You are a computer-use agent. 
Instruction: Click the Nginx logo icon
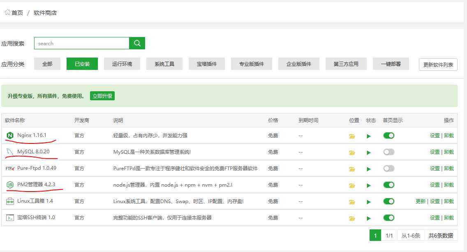10,136
